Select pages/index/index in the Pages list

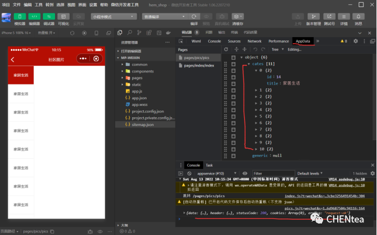199,65
